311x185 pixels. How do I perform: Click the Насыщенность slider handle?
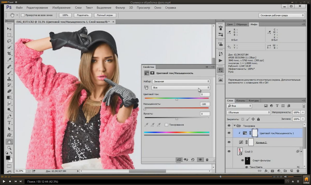pos(145,109)
